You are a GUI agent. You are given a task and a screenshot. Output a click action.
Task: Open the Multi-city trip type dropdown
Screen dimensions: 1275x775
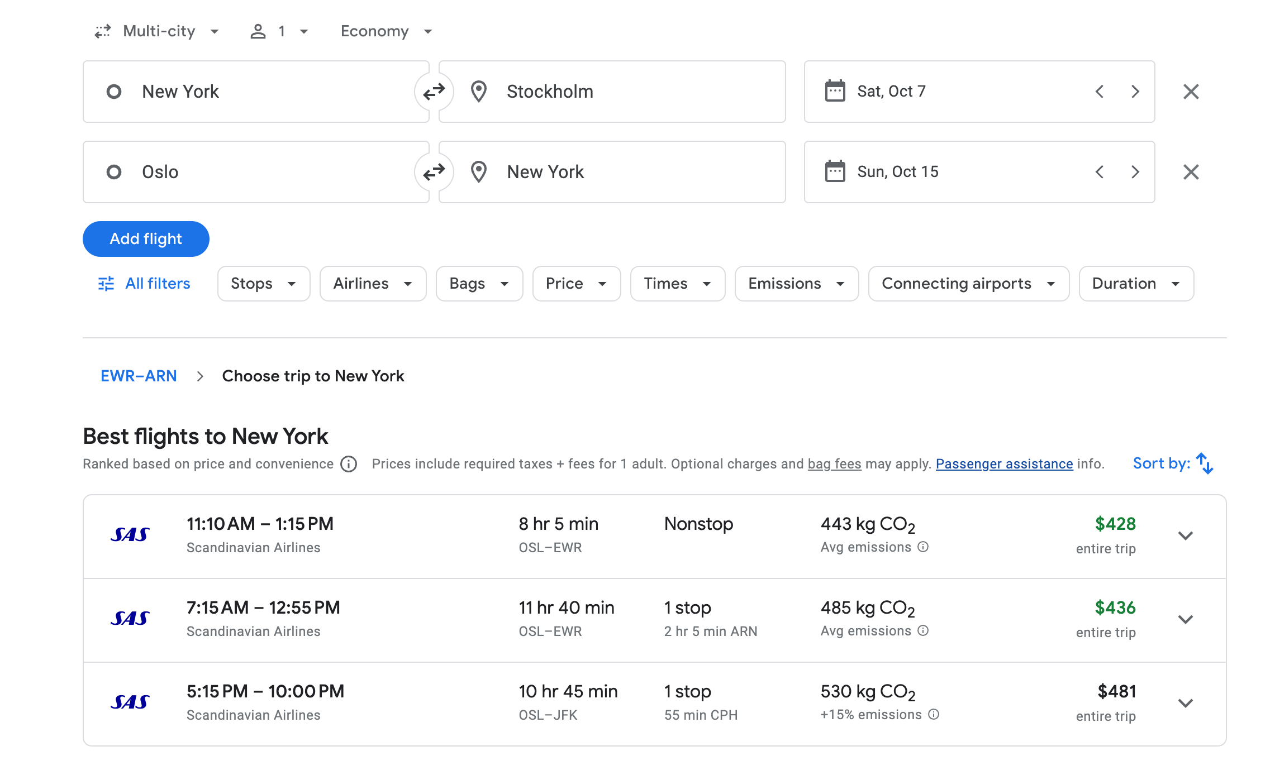pos(158,31)
